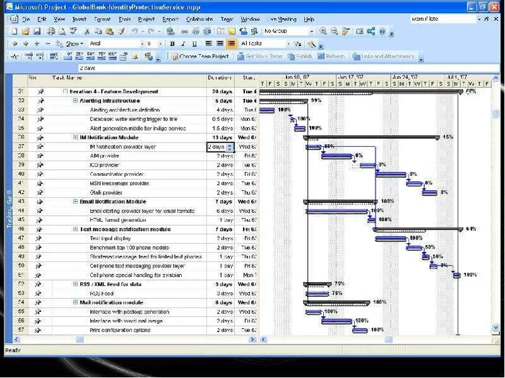Collapse the IM Notification Module summary task
Image resolution: width=505 pixels, height=378 pixels.
(x=75, y=137)
